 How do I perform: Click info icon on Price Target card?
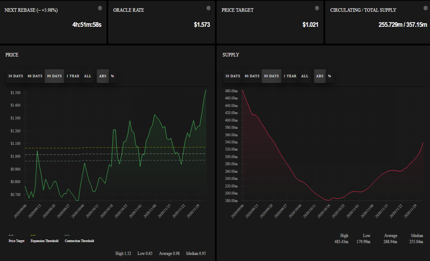tap(317, 8)
